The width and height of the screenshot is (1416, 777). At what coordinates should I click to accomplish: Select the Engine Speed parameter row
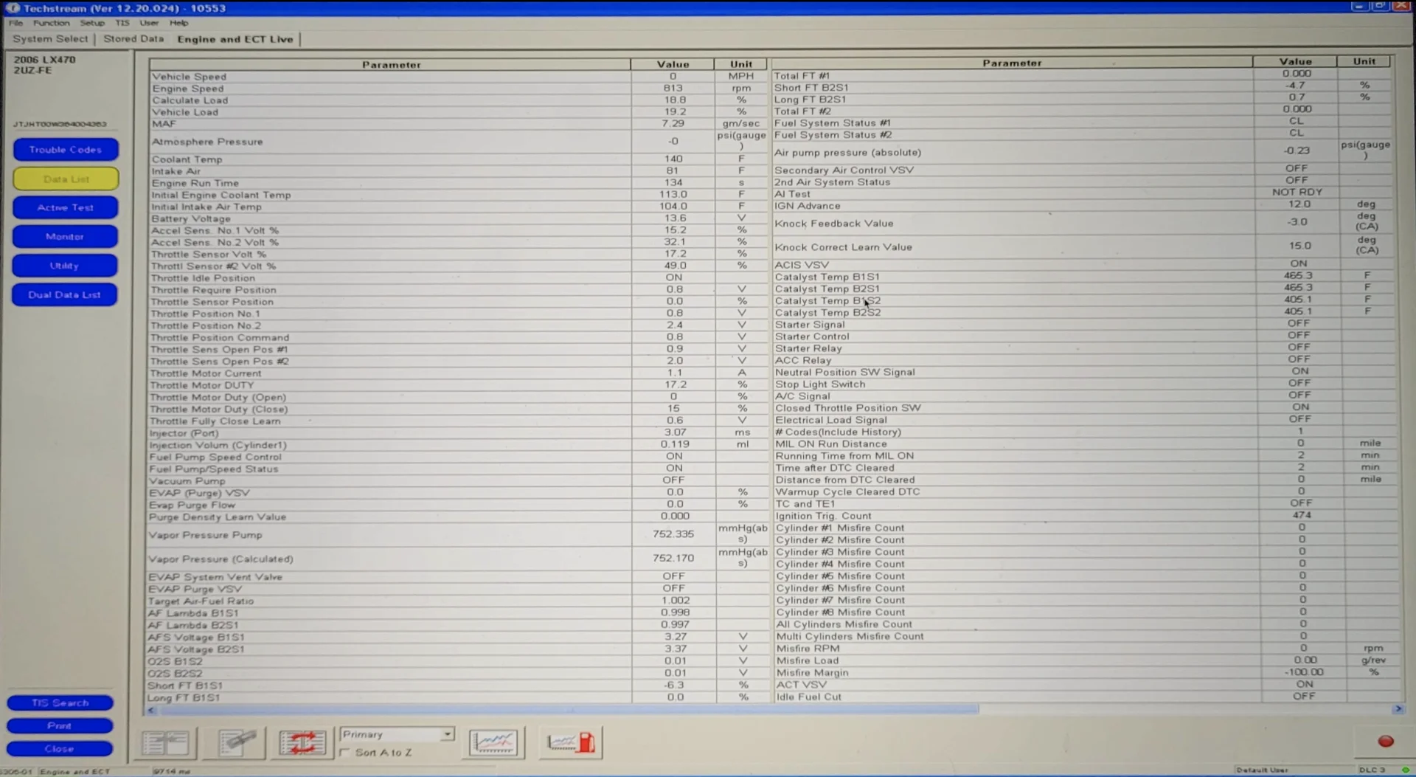389,89
